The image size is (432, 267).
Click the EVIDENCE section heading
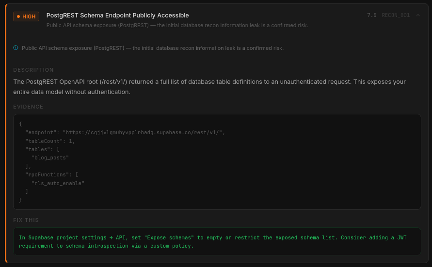[x=28, y=107]
